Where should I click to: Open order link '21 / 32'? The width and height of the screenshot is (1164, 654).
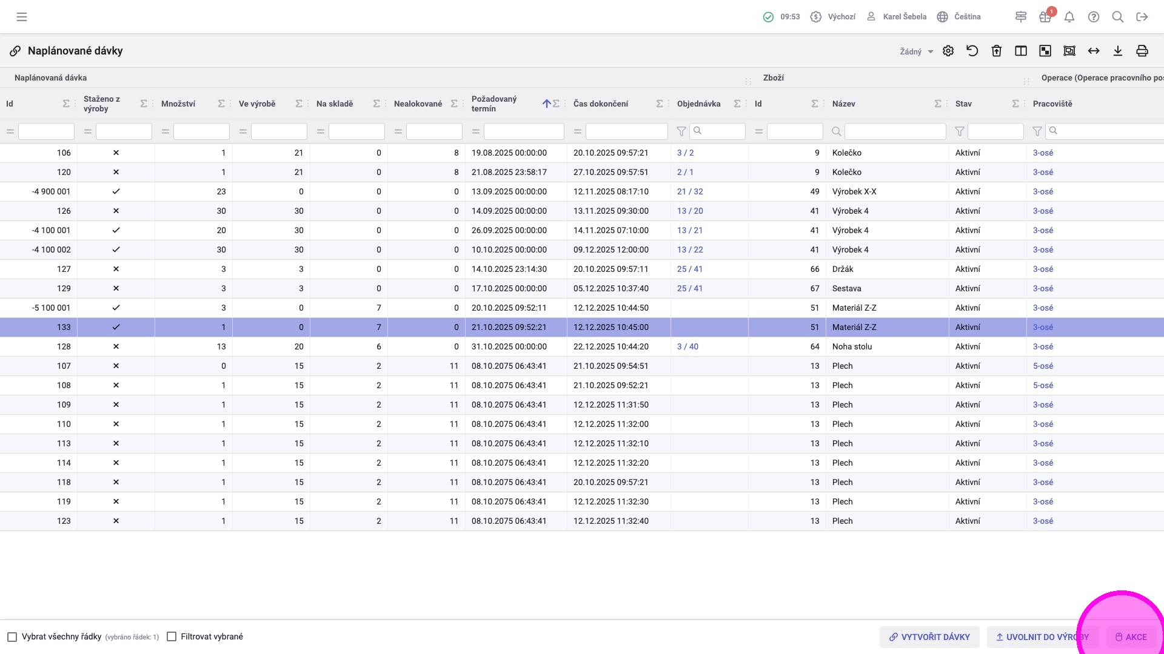(x=690, y=191)
